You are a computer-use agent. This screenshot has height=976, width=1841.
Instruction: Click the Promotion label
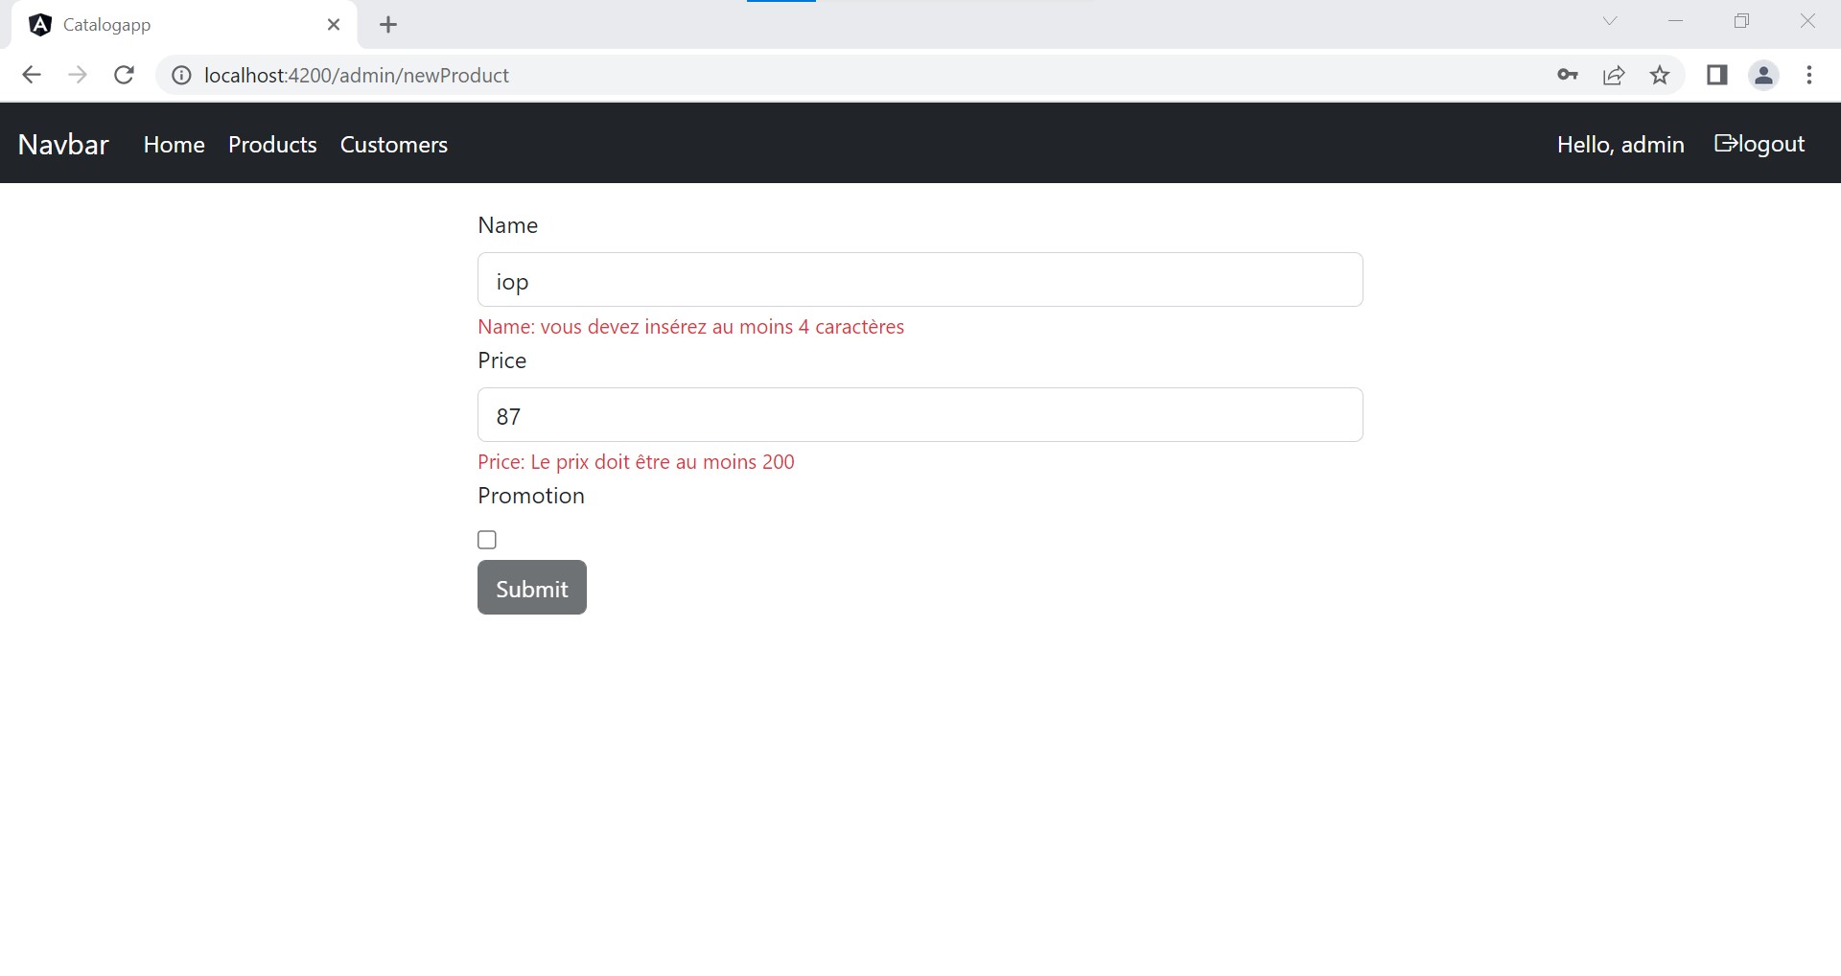[531, 496]
